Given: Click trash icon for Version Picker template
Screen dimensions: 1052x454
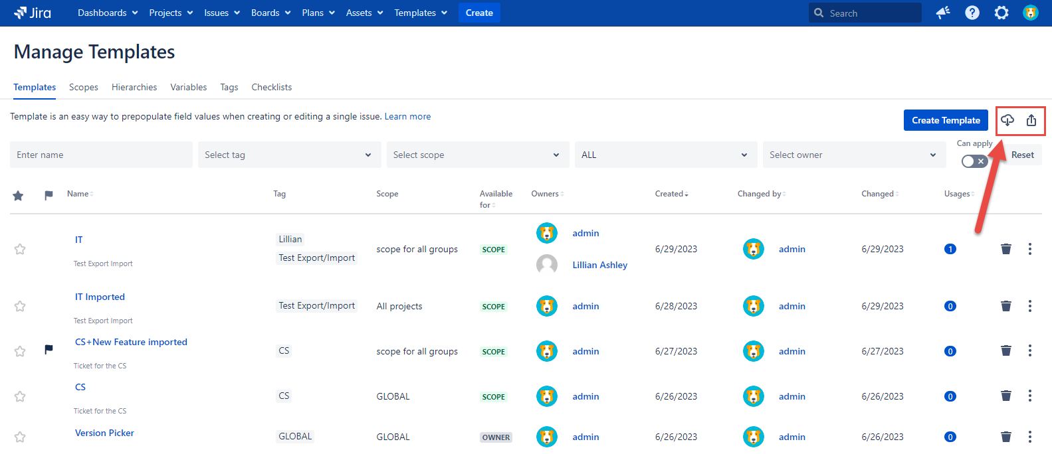Looking at the screenshot, I should pyautogui.click(x=1006, y=437).
